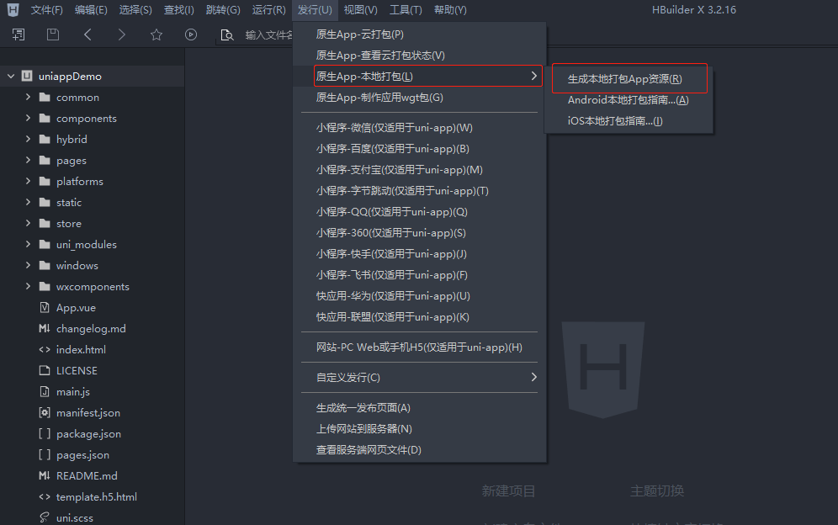838x525 pixels.
Task: Open the 自定义发行(C) submenu arrow
Action: tap(533, 378)
